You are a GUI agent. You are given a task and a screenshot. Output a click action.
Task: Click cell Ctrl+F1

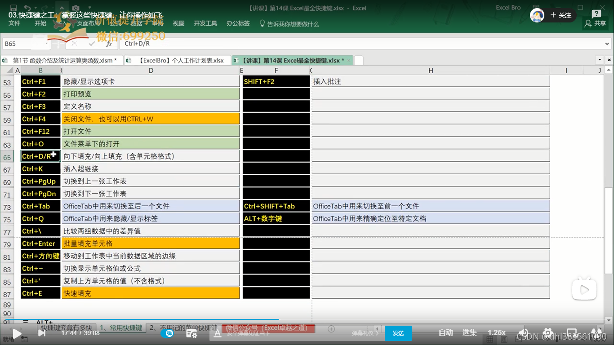[40, 82]
